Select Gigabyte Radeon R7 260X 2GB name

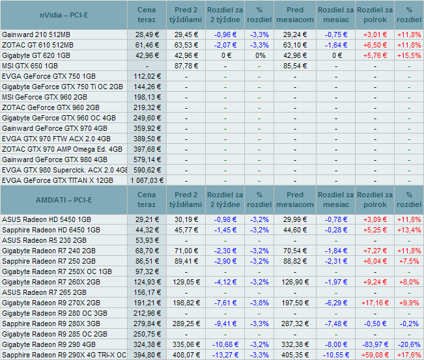point(51,282)
